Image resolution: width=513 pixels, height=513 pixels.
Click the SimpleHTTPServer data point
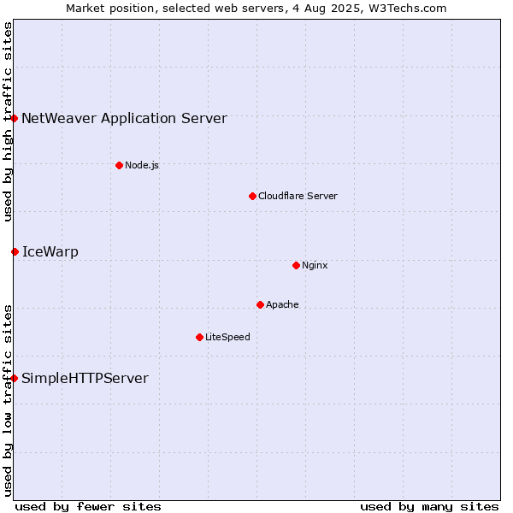(14, 378)
